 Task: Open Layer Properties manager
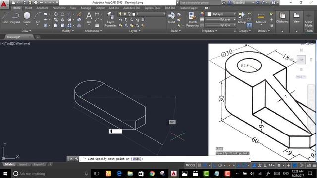point(110,19)
